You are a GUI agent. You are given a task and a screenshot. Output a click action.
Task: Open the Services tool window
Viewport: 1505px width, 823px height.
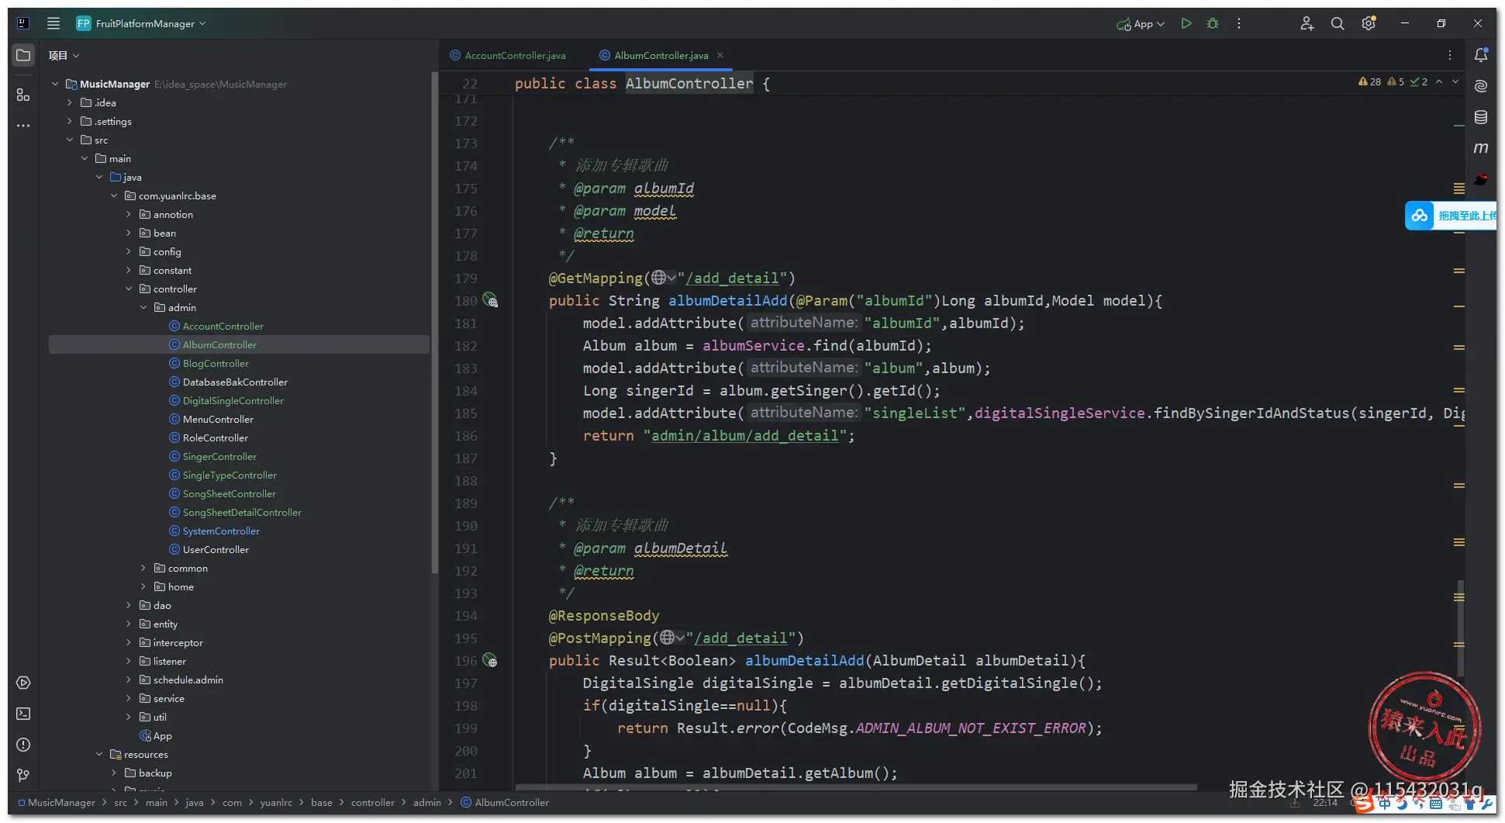pos(23,683)
